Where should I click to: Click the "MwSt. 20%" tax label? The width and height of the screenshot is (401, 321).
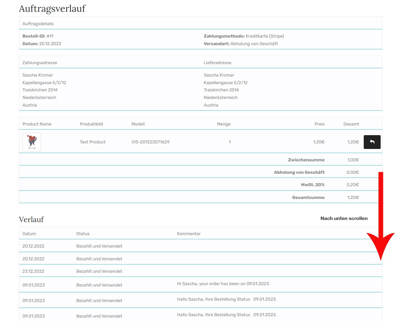pyautogui.click(x=313, y=185)
